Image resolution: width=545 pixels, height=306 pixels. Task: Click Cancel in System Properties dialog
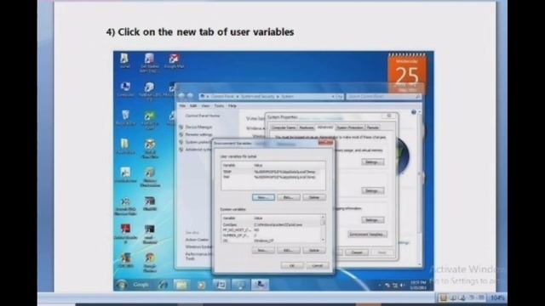click(357, 252)
